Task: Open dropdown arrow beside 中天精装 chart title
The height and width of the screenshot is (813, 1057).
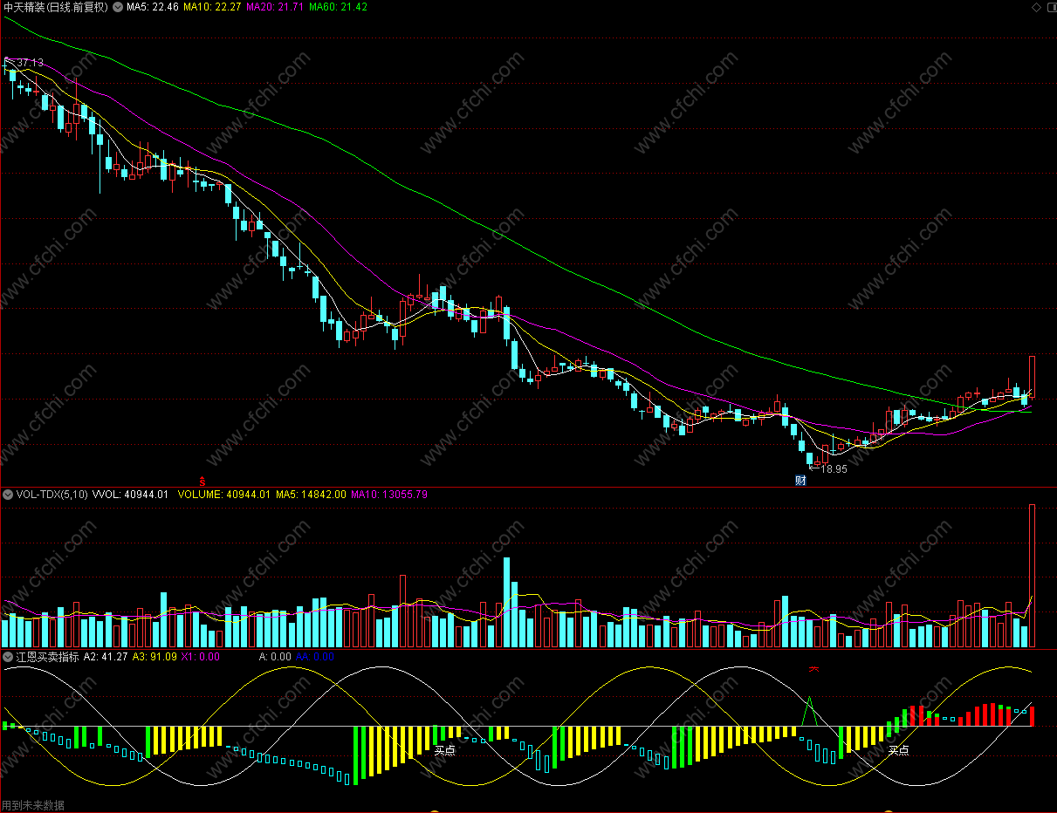Action: (x=118, y=7)
